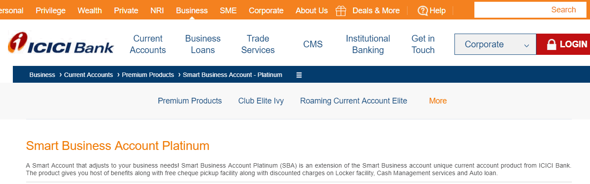Switch to the Wealth tab

tap(89, 10)
